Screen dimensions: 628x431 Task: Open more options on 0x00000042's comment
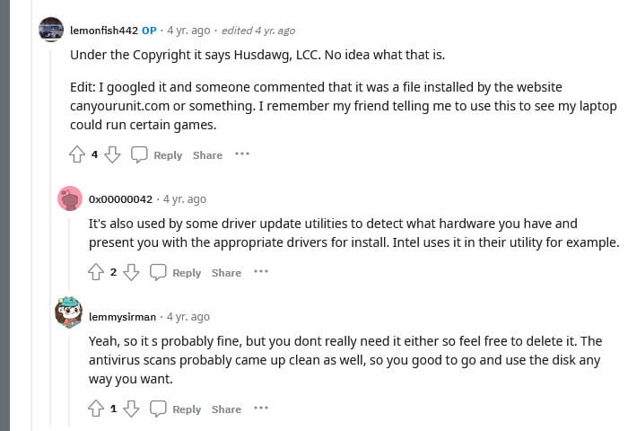(261, 272)
